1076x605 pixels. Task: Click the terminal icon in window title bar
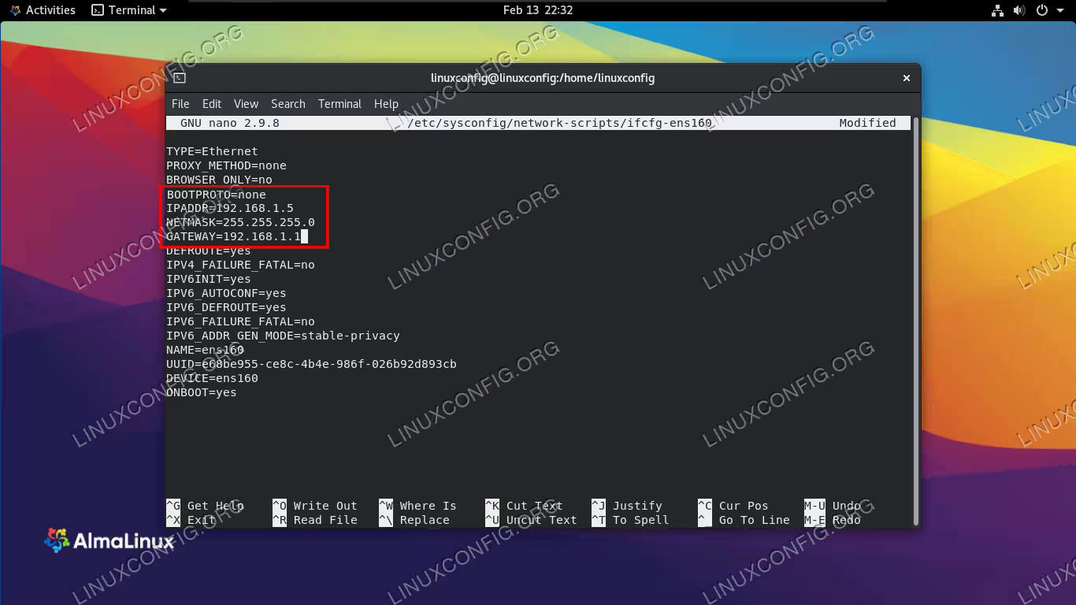point(180,78)
